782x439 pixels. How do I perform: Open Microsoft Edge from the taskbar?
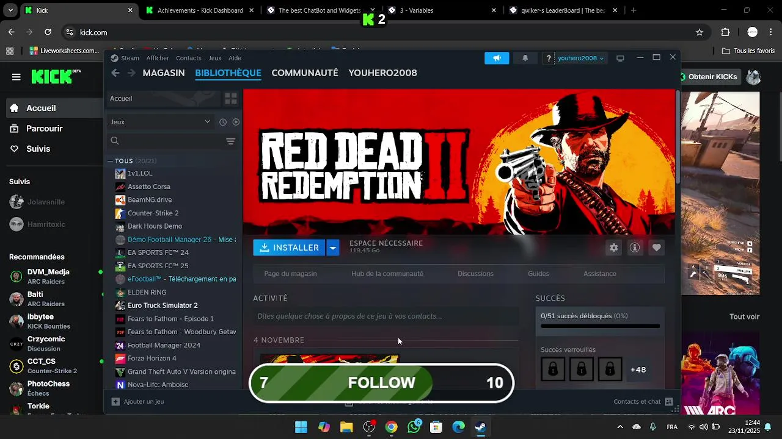pos(458,427)
